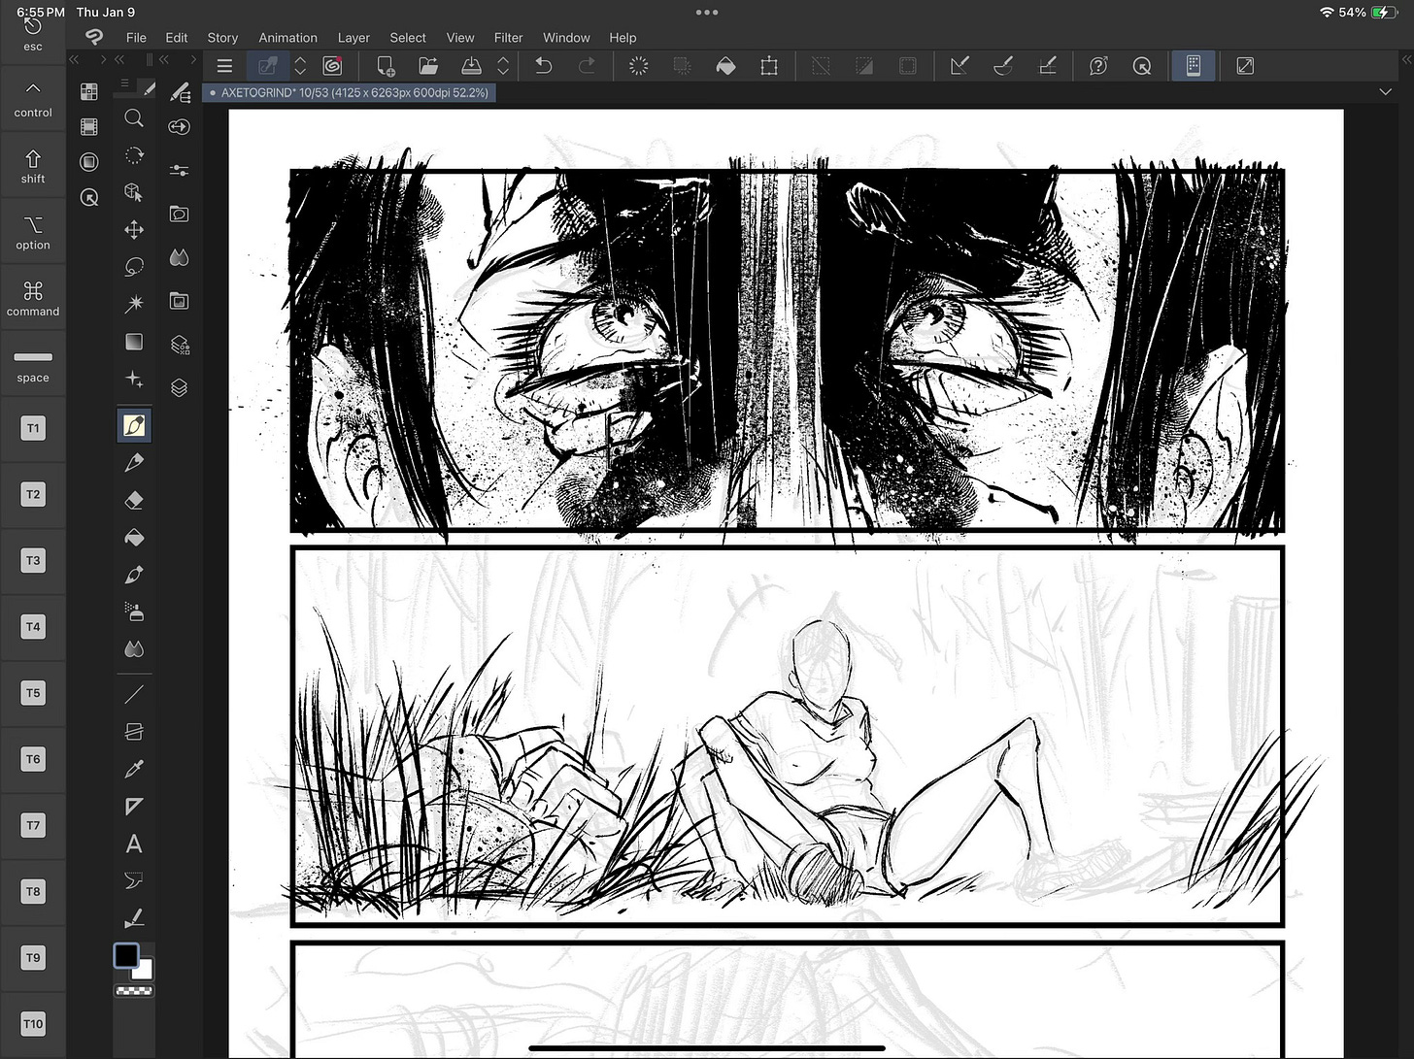
Task: Select the Blend droplets tool in tool palette
Action: pos(134,648)
